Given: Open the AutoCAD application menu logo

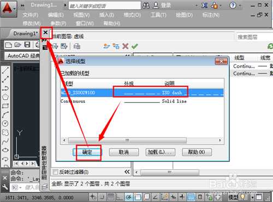Looking at the screenshot, I should pyautogui.click(x=9, y=9).
